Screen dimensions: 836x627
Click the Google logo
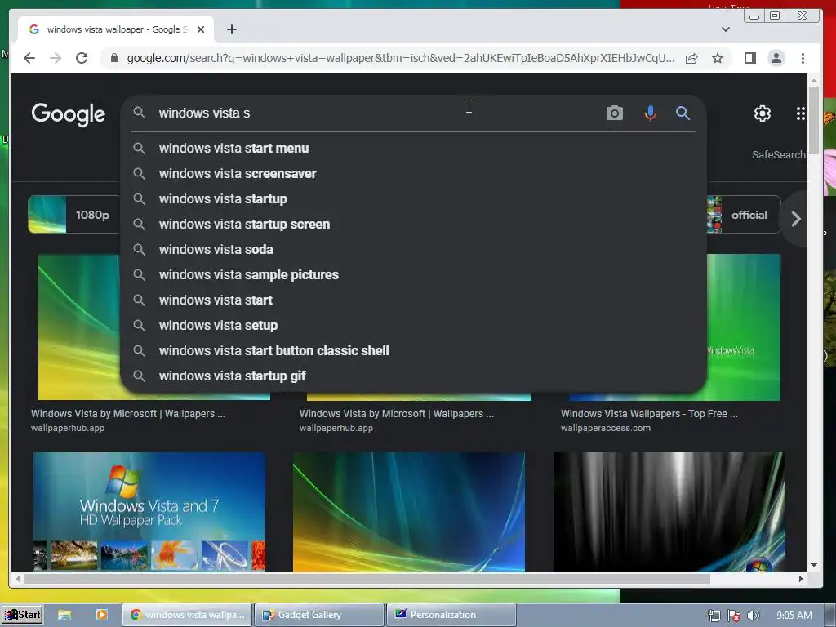[69, 114]
